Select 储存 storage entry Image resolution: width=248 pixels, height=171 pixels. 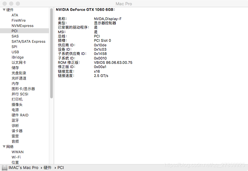tap(15, 68)
